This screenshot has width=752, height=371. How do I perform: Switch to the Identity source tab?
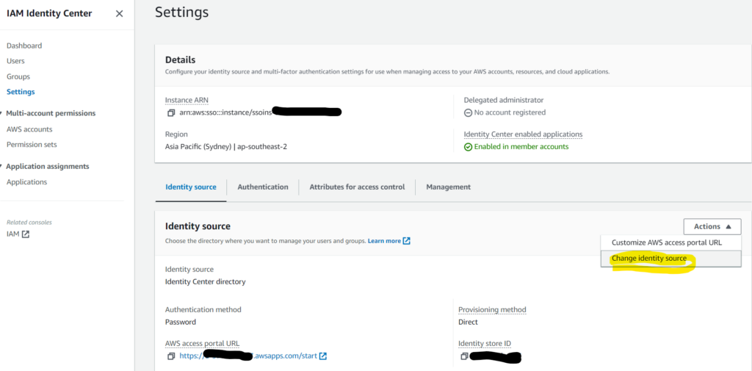tap(191, 187)
